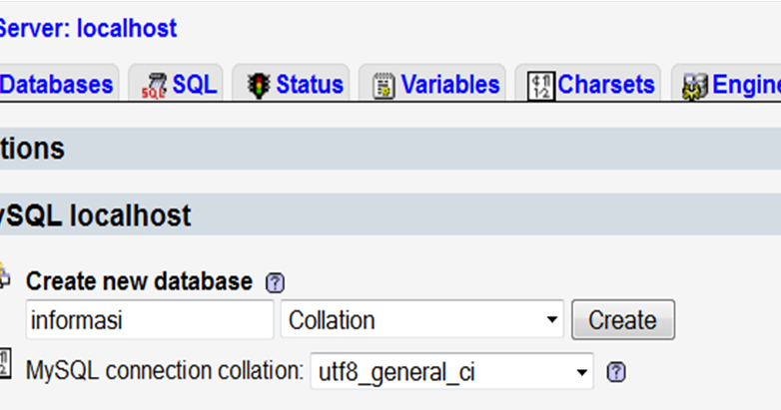781x410 pixels.
Task: Click the traffic light Status icon
Action: click(x=259, y=85)
